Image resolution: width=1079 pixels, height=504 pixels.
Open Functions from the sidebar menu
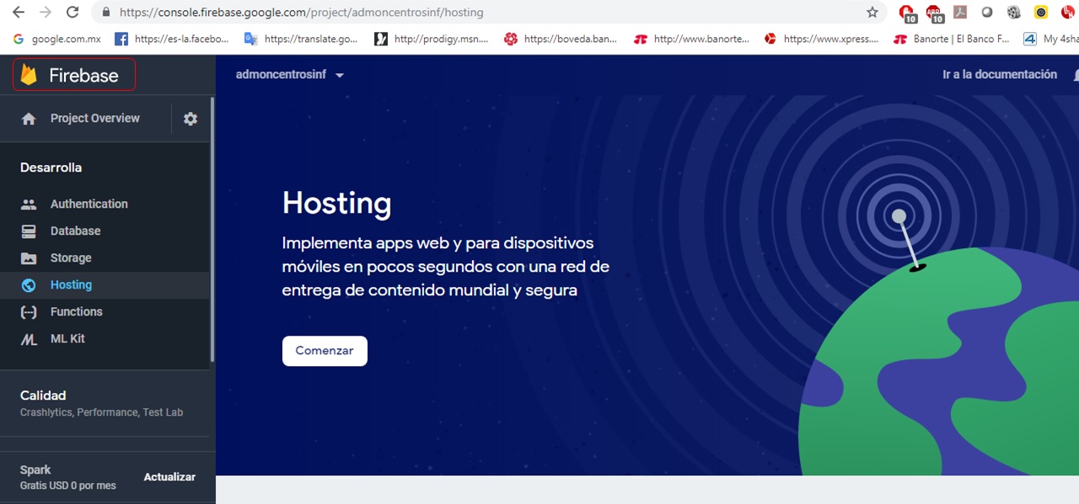click(x=76, y=312)
